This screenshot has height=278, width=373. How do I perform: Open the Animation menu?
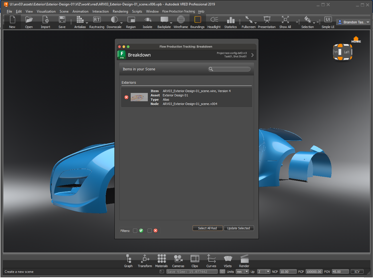point(80,11)
